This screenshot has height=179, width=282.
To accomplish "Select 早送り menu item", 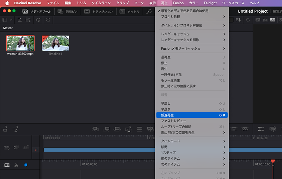I will [192, 109].
